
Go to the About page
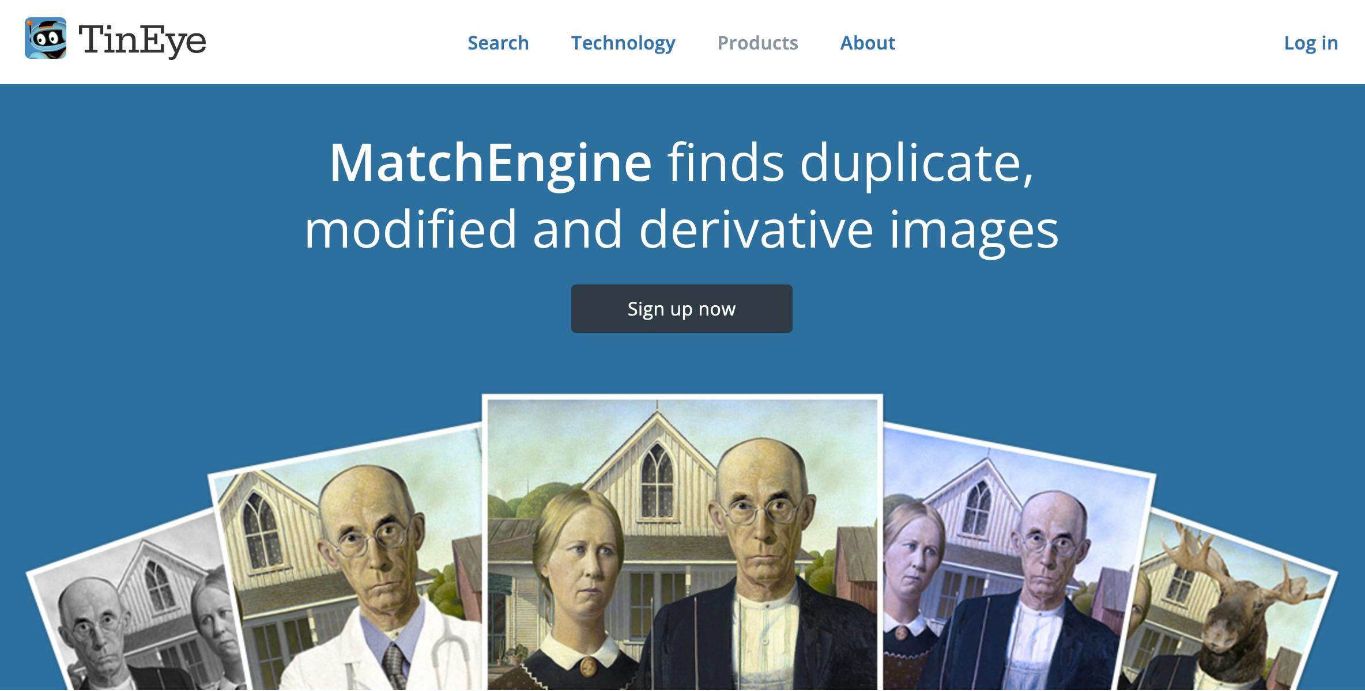click(x=868, y=43)
